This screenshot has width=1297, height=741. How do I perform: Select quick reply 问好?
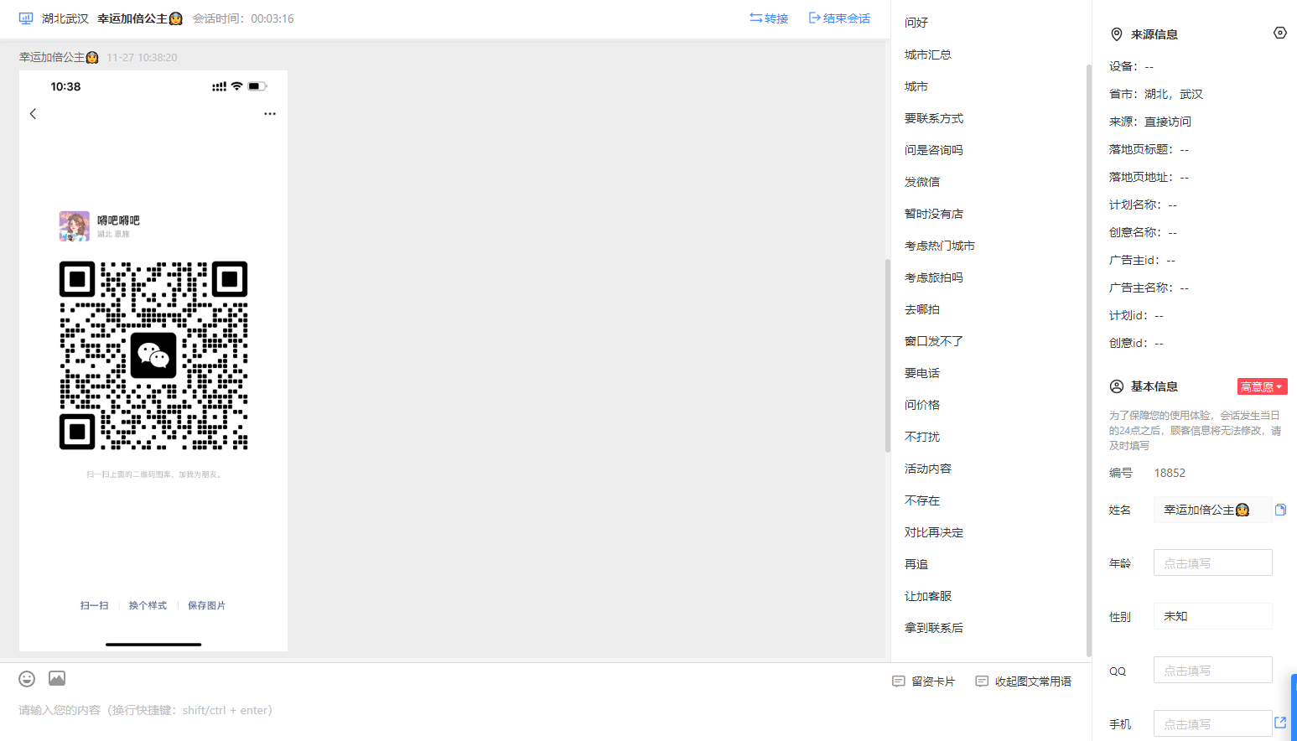916,23
